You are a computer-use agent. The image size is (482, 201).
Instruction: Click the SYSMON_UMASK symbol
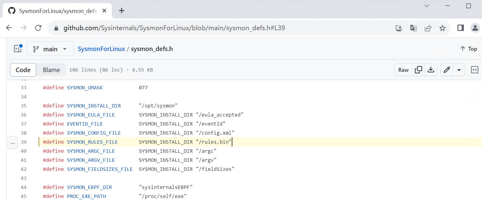(x=85, y=88)
